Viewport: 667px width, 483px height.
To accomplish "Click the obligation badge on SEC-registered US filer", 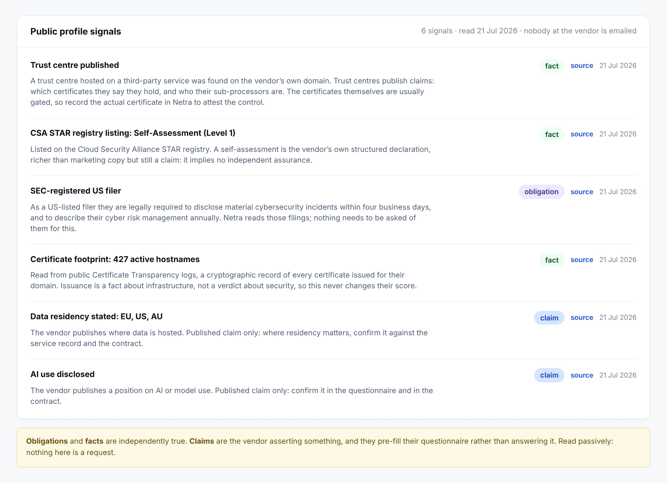I will coord(541,192).
